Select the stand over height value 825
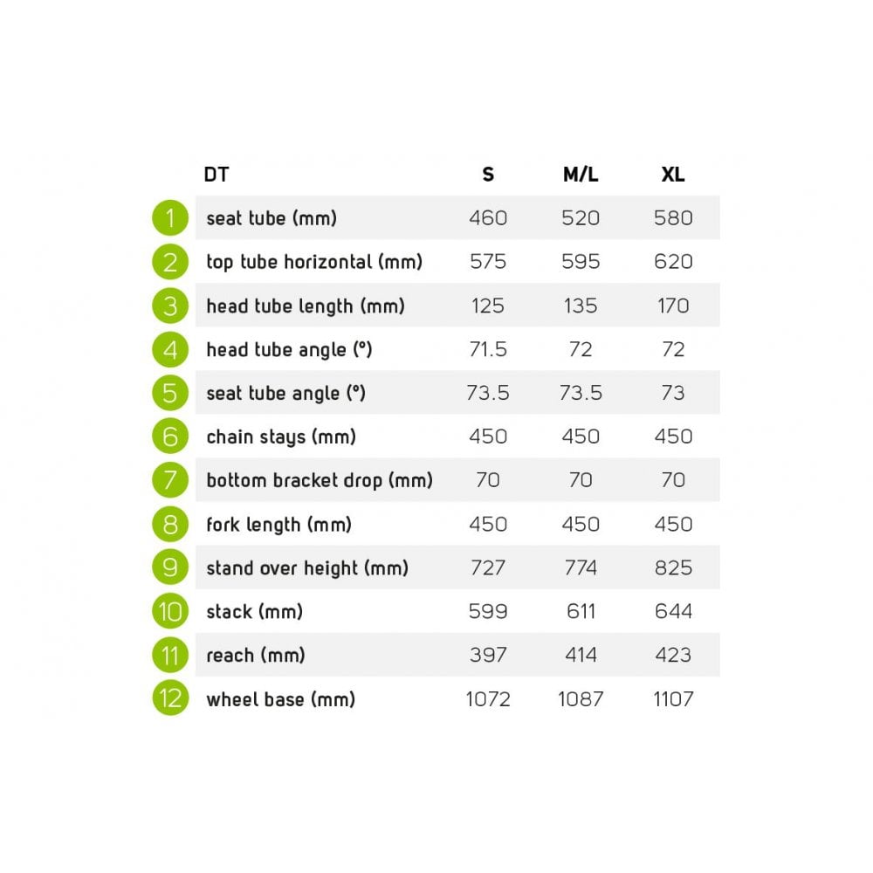The height and width of the screenshot is (873, 873). [x=673, y=567]
